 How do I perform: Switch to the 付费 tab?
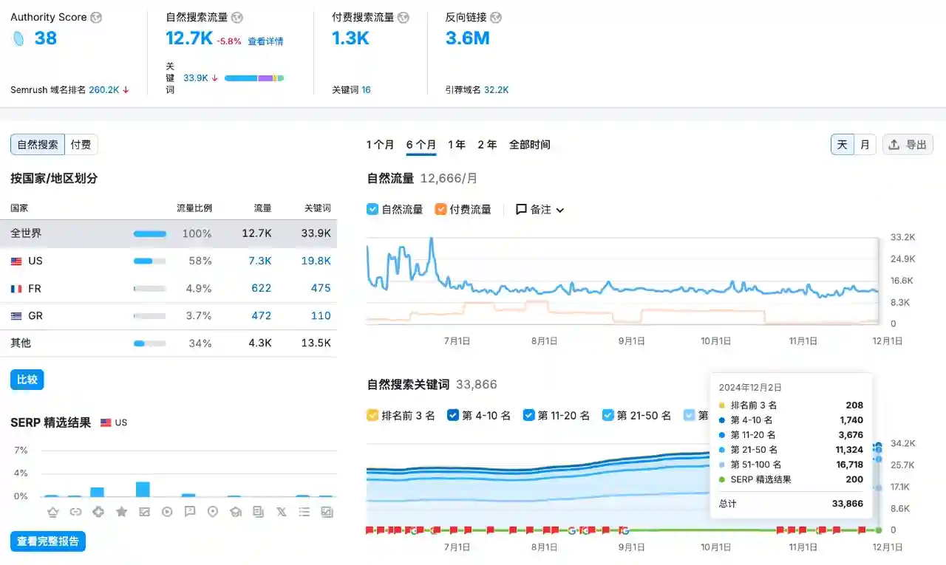coord(81,145)
